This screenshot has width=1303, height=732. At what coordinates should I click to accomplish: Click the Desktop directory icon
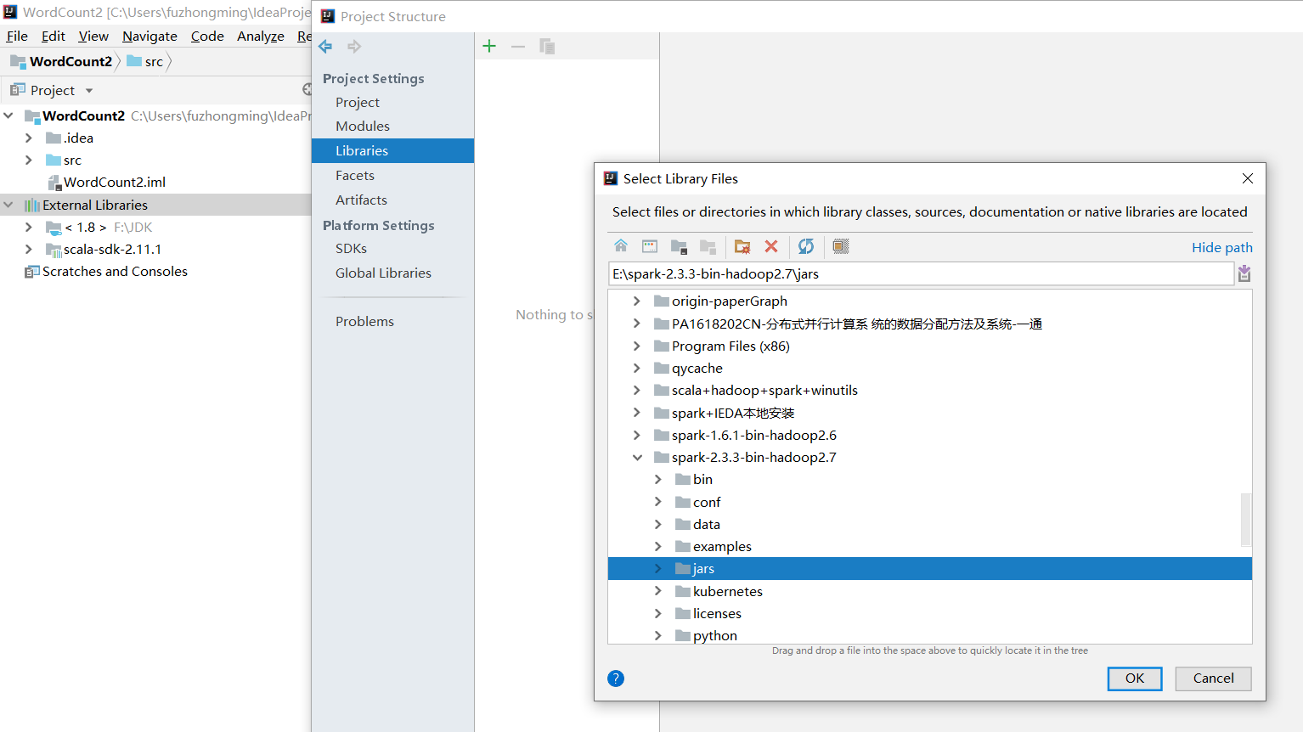(650, 246)
